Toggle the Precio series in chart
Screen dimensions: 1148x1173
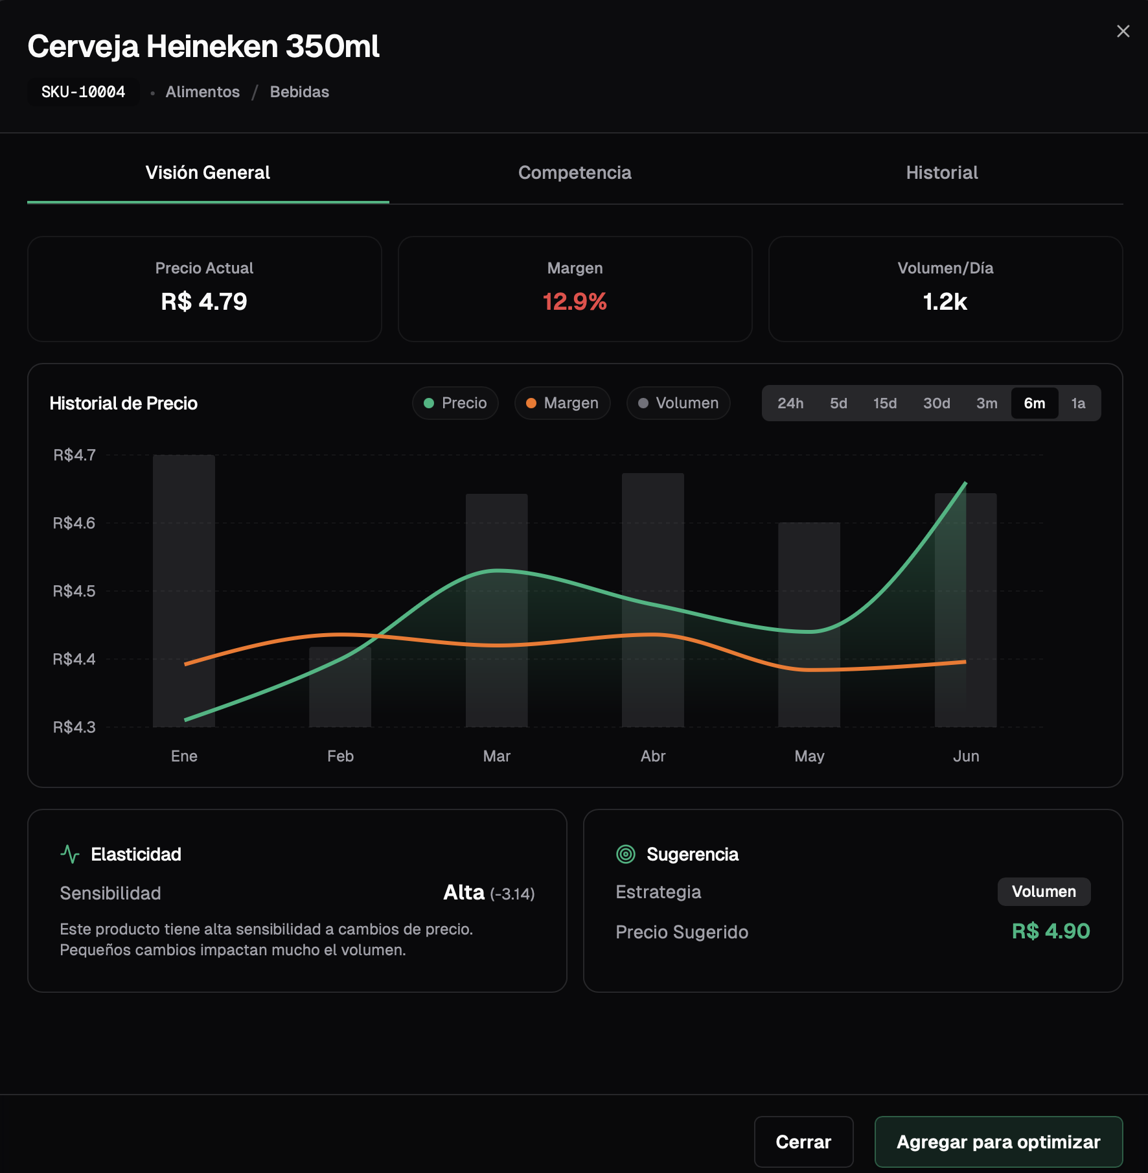pos(455,403)
